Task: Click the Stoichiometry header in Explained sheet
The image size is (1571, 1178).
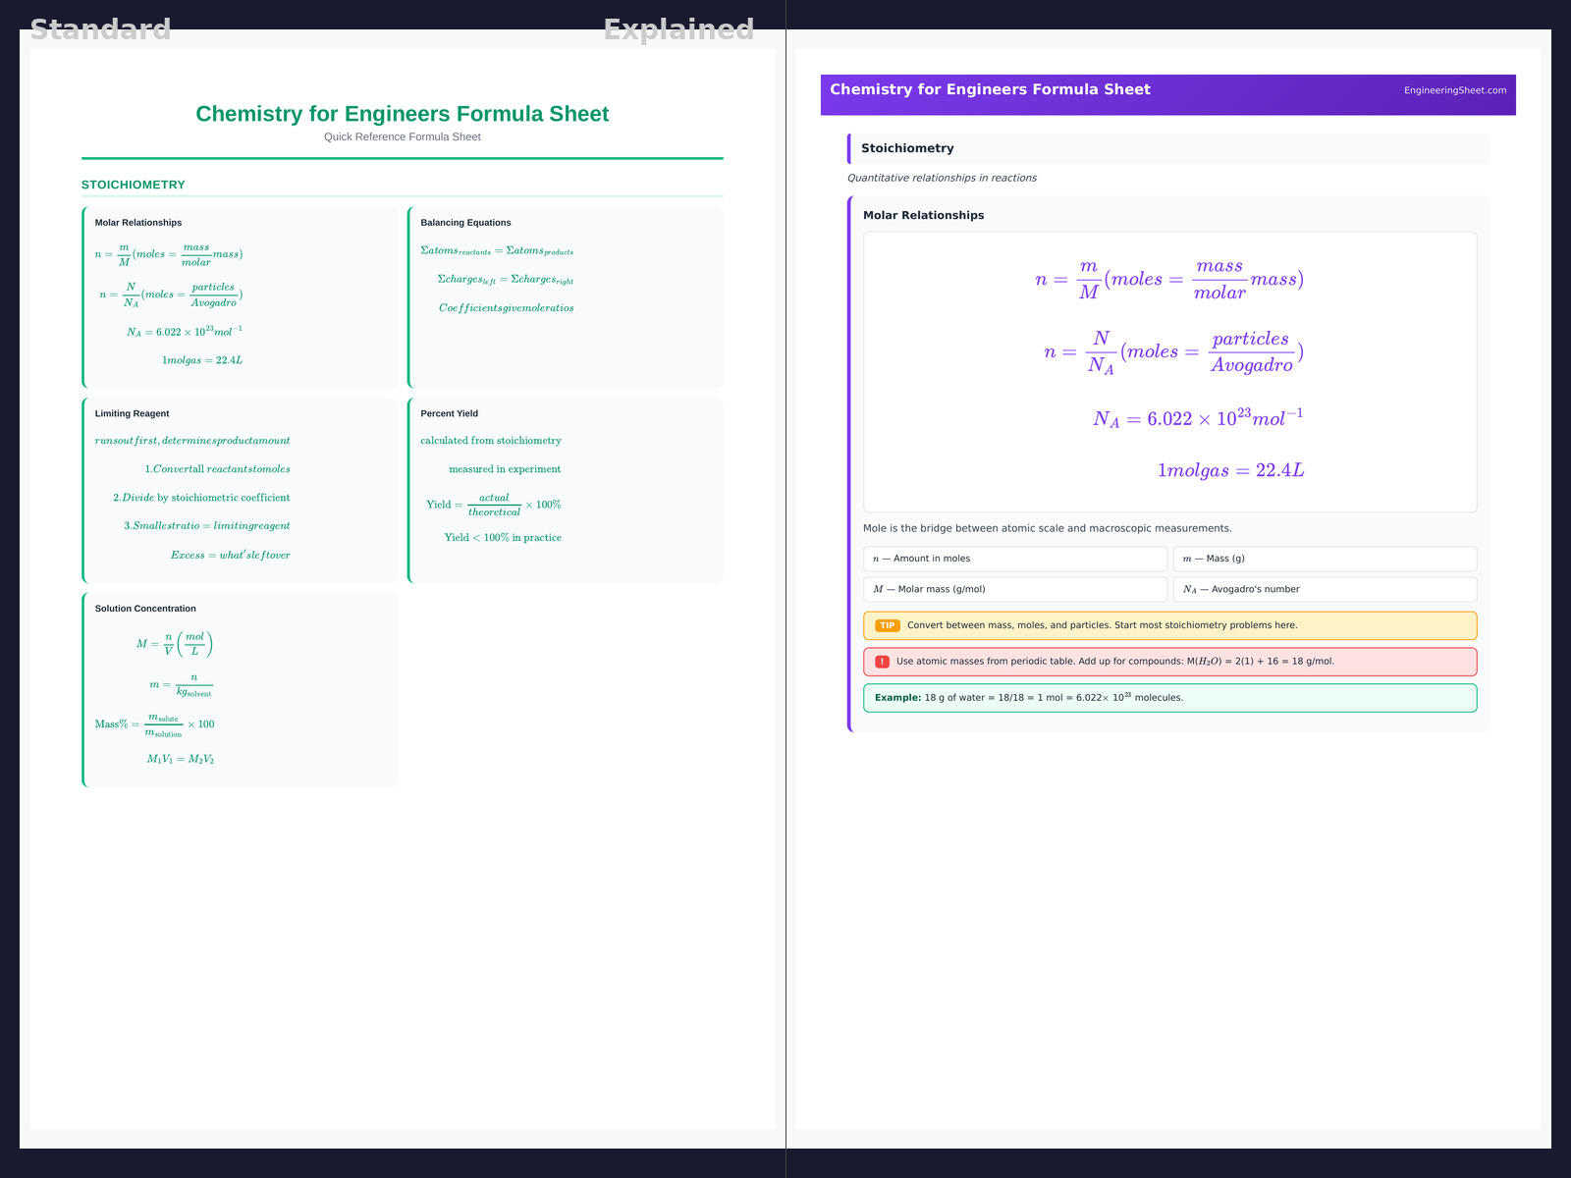Action: (907, 148)
